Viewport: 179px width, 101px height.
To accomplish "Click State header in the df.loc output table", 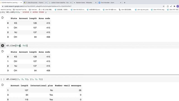I will 14,19.
